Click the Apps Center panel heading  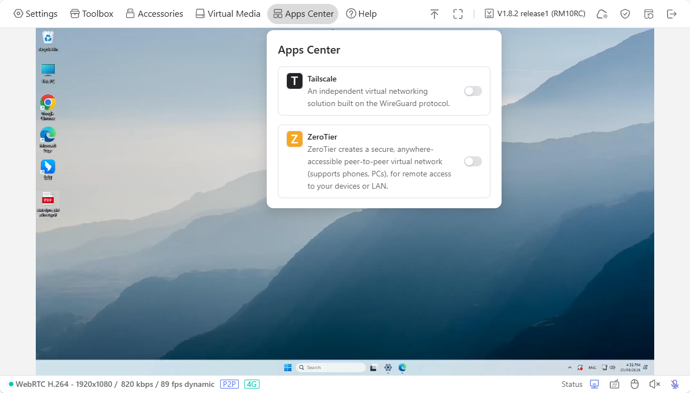click(309, 50)
